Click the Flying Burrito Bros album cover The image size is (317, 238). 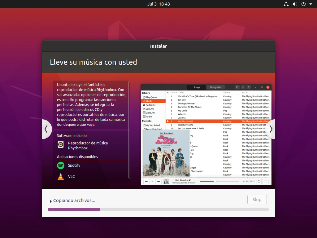tap(166, 153)
